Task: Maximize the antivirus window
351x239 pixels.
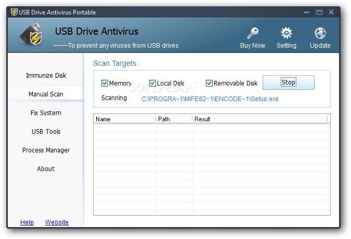Action: 319,12
